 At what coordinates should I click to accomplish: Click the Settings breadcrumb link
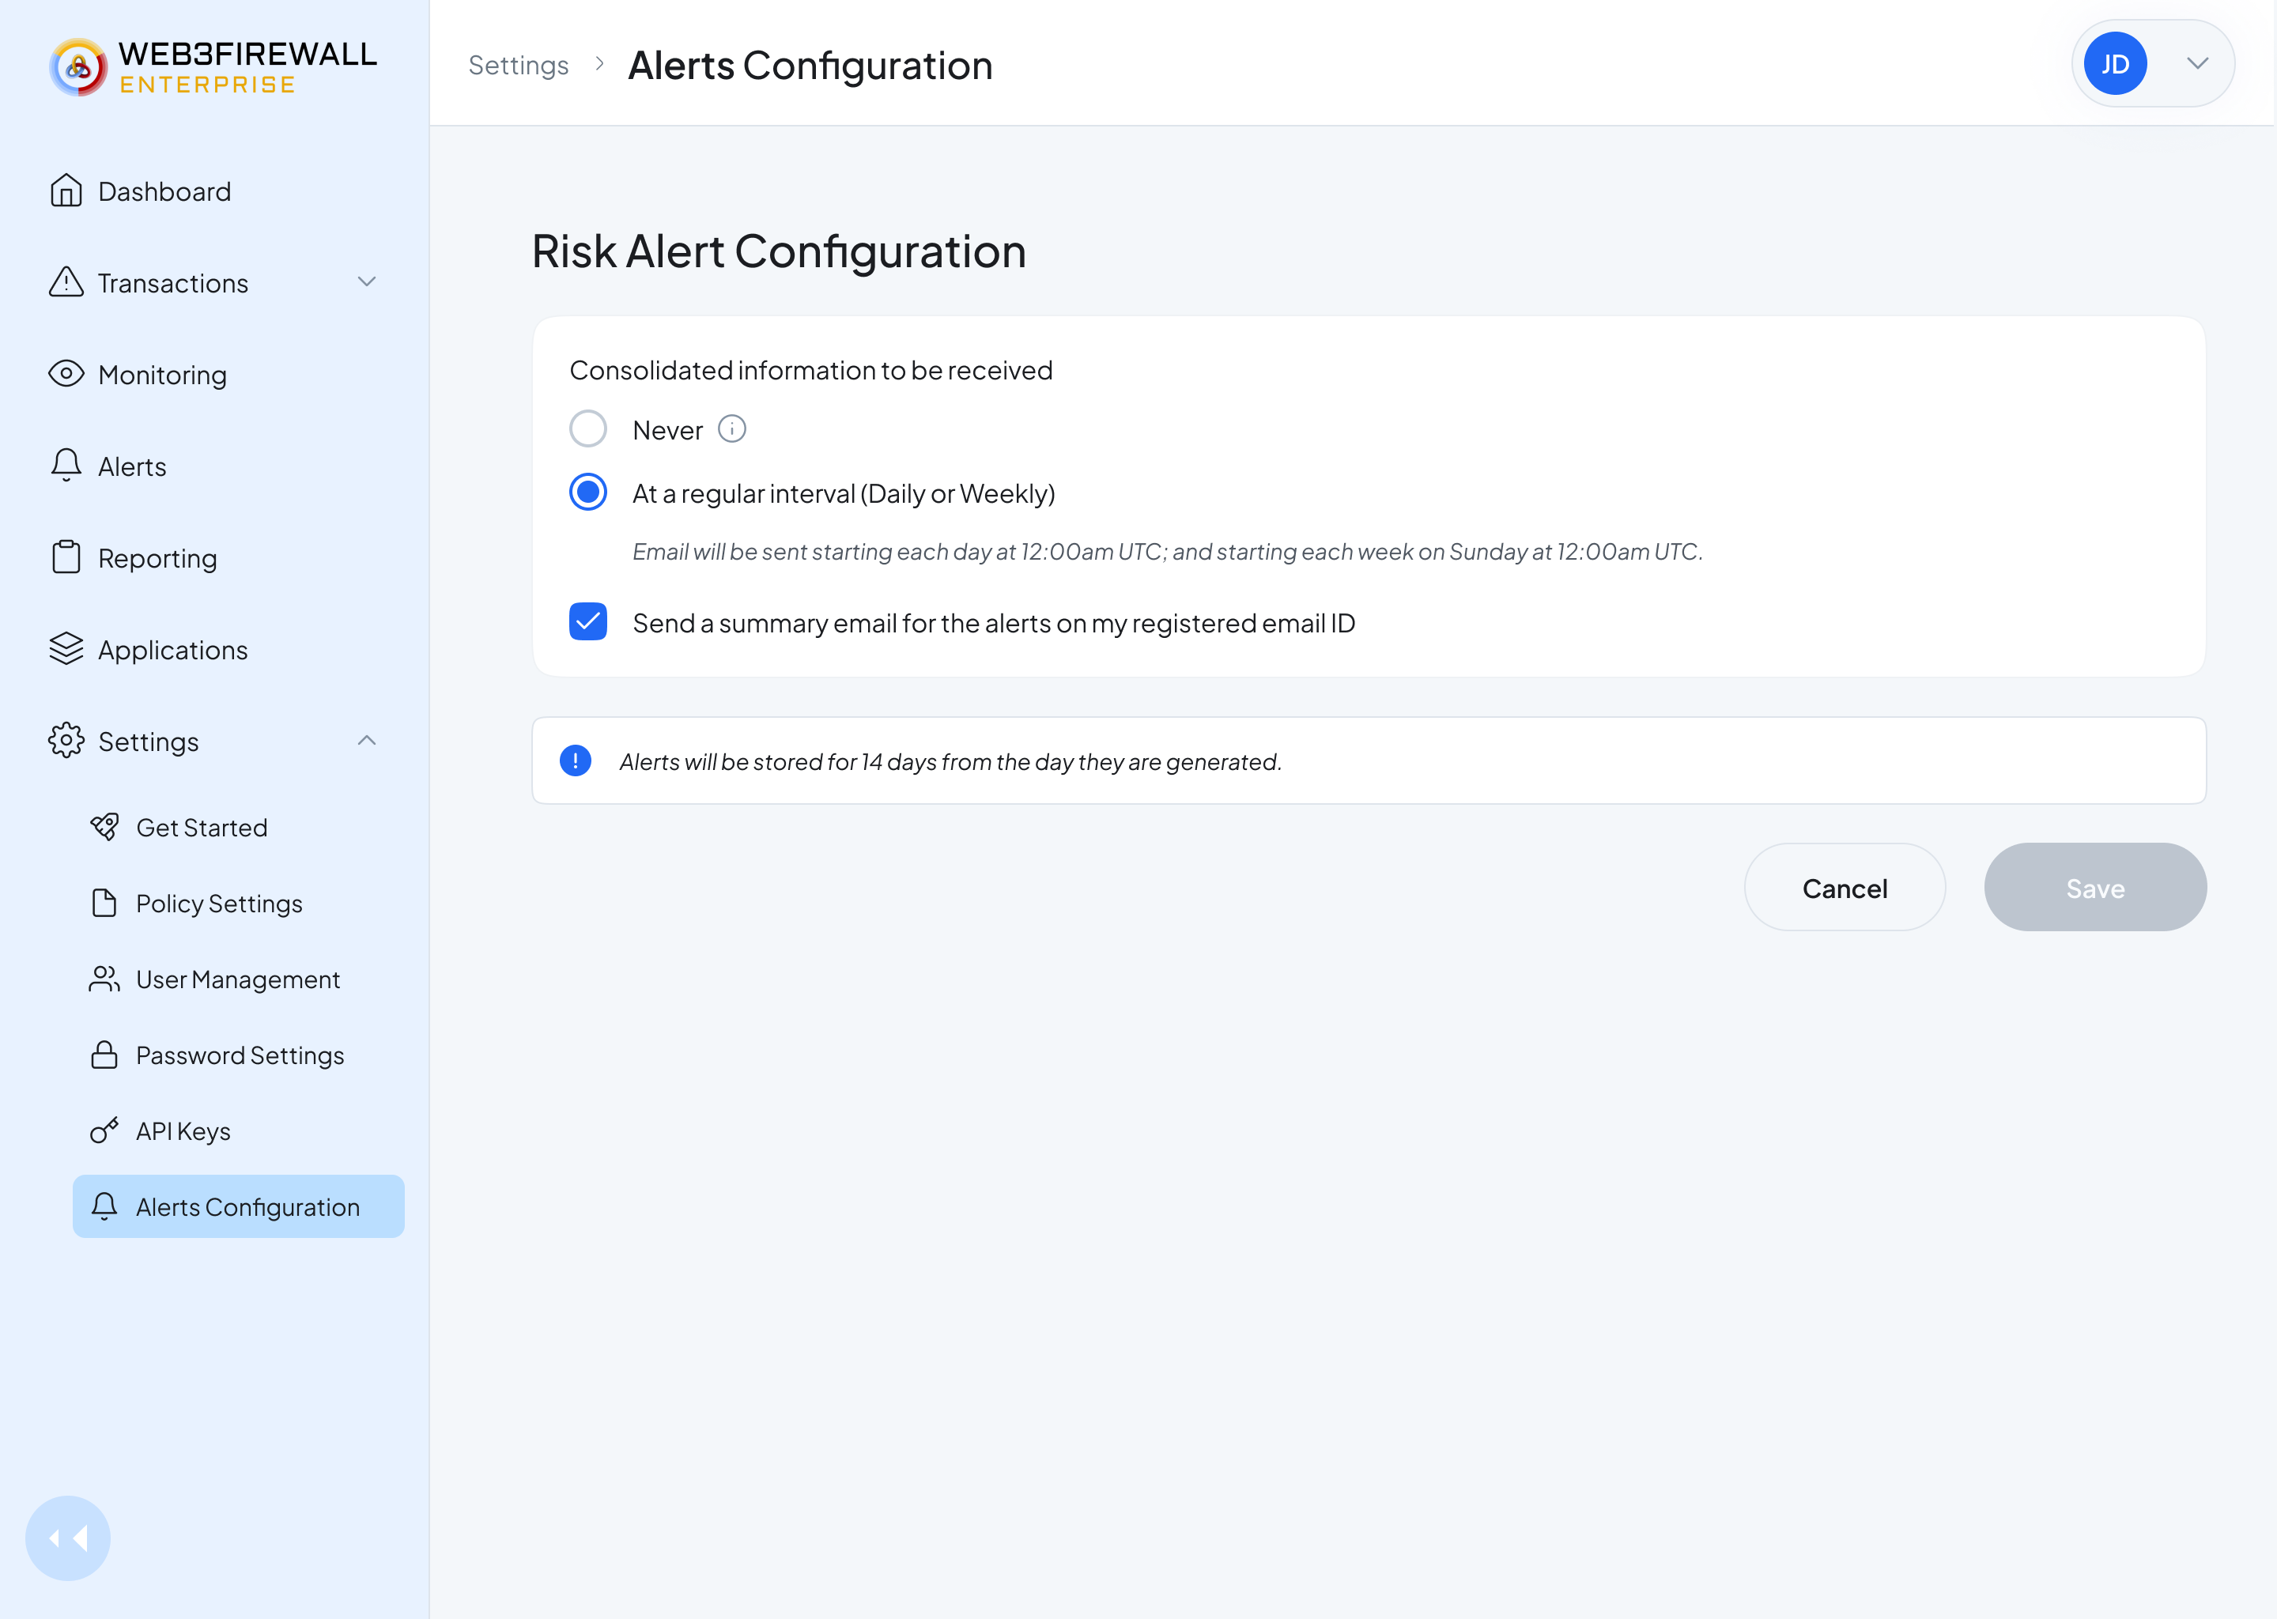[519, 65]
